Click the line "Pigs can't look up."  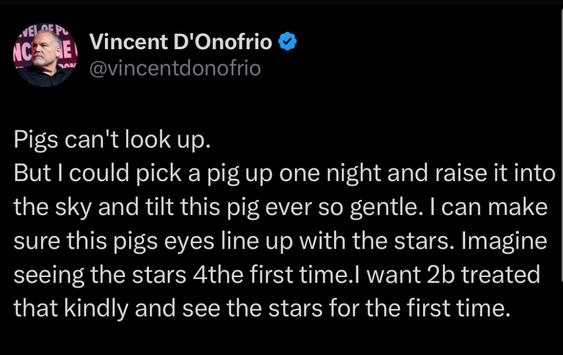pyautogui.click(x=112, y=139)
